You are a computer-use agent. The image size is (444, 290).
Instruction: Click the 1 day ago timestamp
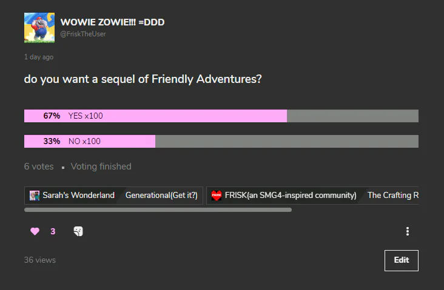39,57
